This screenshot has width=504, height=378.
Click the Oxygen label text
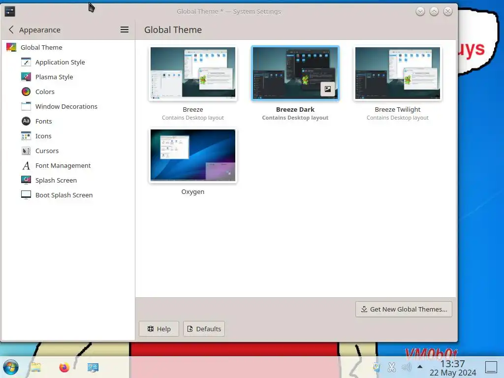tap(193, 191)
